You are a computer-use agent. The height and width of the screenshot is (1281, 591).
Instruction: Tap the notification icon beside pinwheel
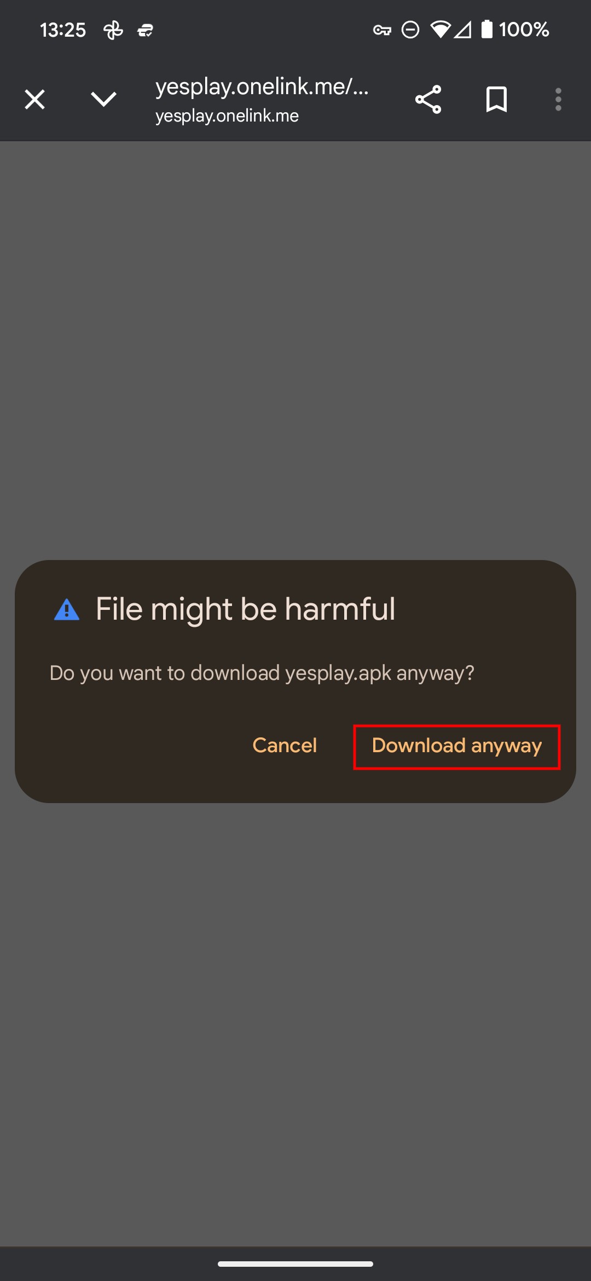(145, 31)
